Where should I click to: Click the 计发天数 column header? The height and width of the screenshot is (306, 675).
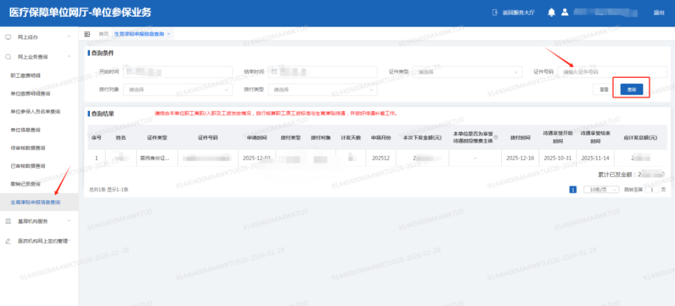(351, 138)
